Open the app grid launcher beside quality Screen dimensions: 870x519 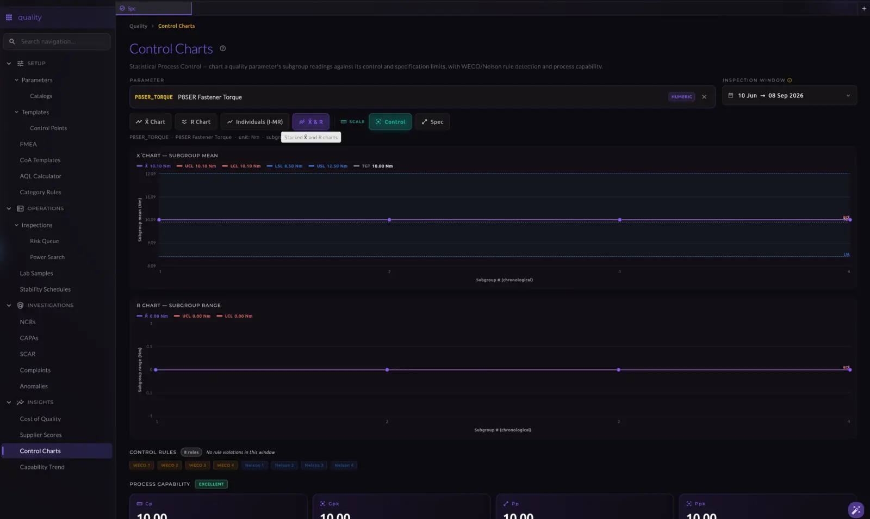(x=9, y=17)
